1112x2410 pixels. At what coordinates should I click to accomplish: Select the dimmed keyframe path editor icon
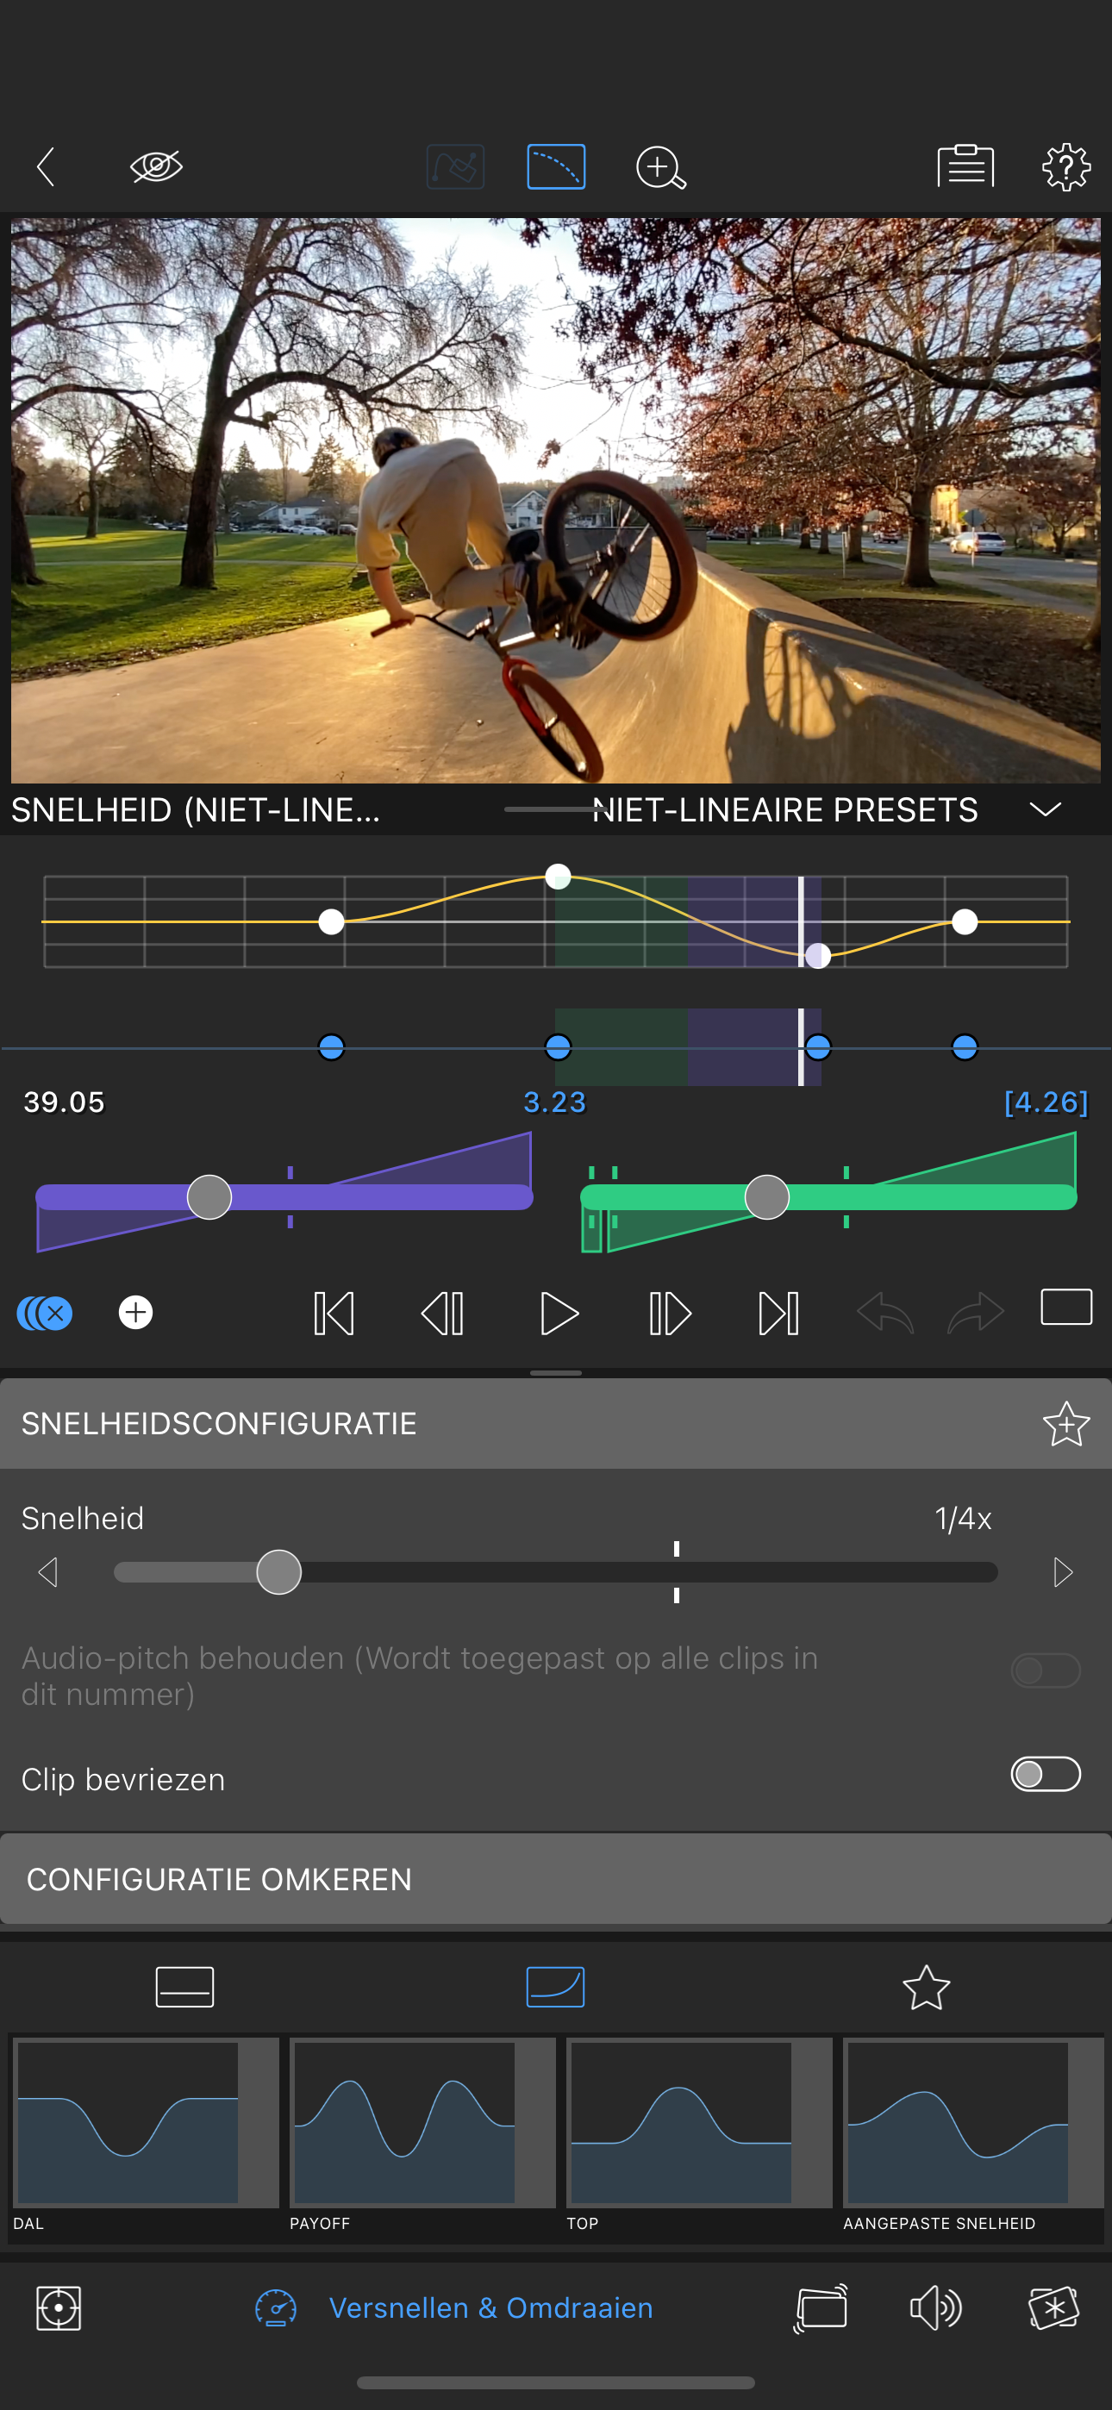[x=455, y=167]
